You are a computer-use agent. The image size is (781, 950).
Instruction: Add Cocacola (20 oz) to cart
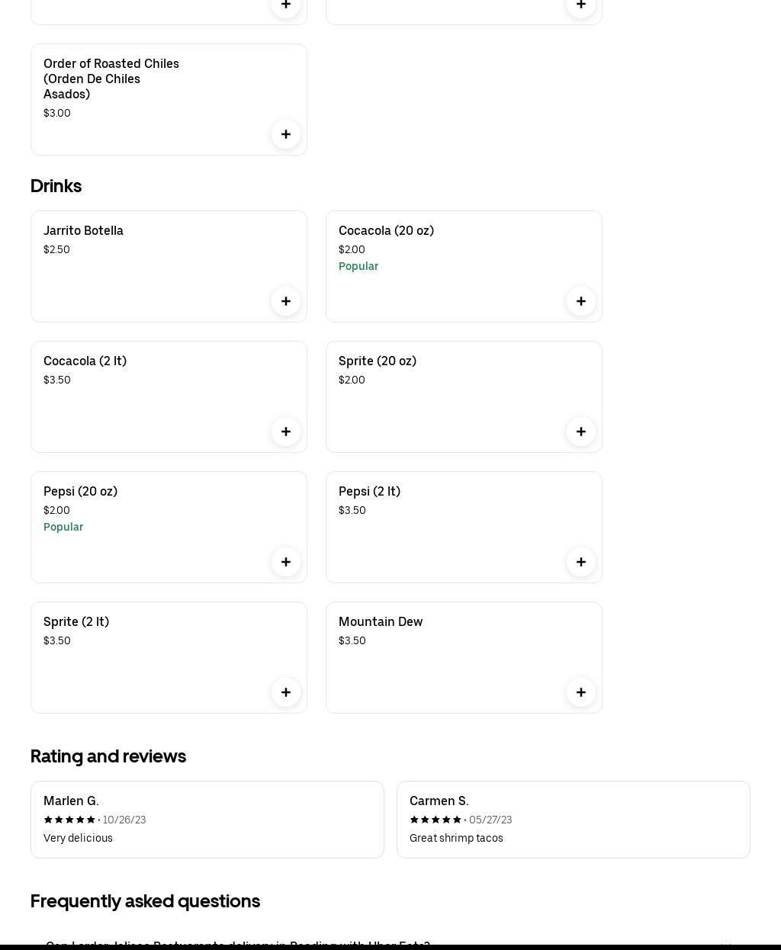(x=581, y=301)
